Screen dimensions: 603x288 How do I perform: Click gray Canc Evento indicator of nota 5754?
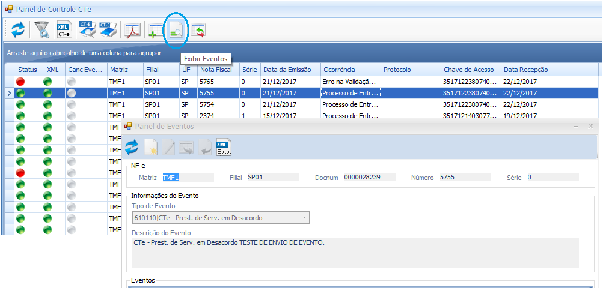point(72,104)
